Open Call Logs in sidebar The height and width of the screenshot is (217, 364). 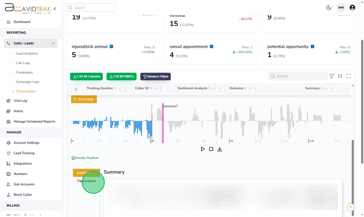click(23, 63)
